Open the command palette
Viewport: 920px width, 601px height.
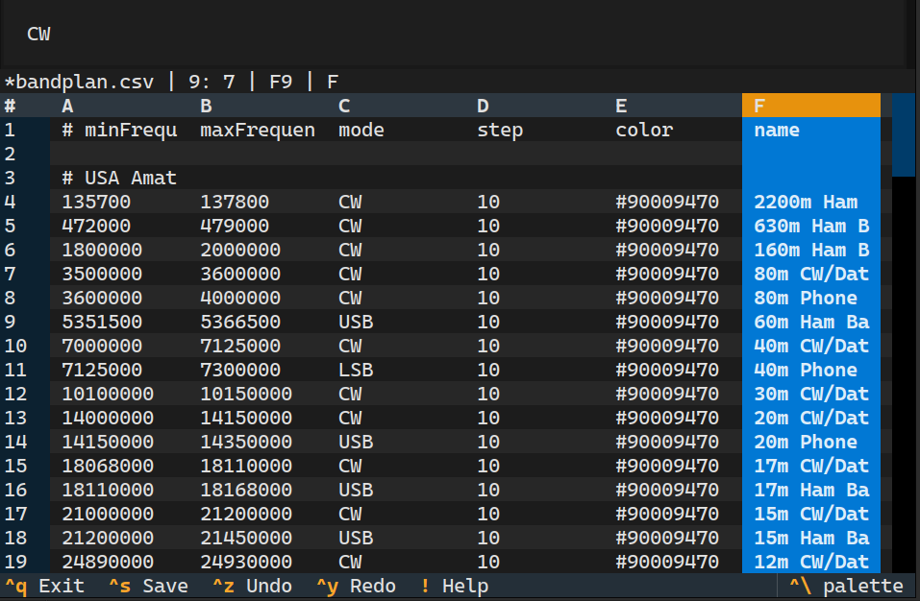846,586
